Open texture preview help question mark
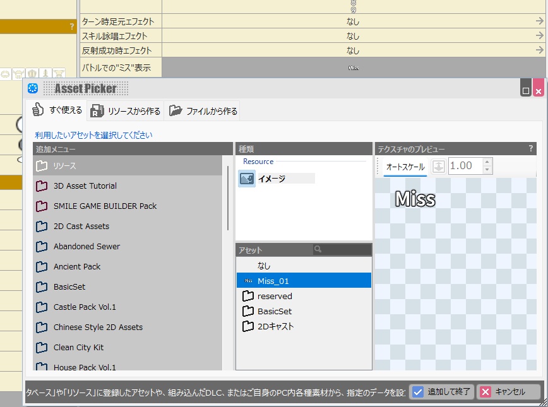 tap(531, 148)
